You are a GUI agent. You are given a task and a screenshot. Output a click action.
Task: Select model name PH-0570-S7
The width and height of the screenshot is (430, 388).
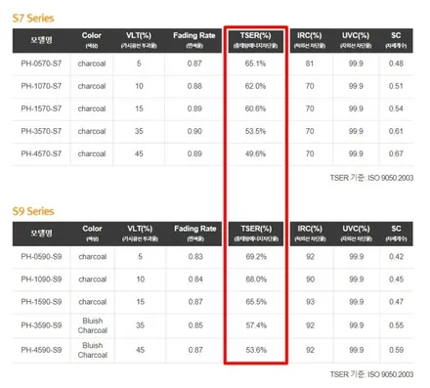(x=41, y=64)
